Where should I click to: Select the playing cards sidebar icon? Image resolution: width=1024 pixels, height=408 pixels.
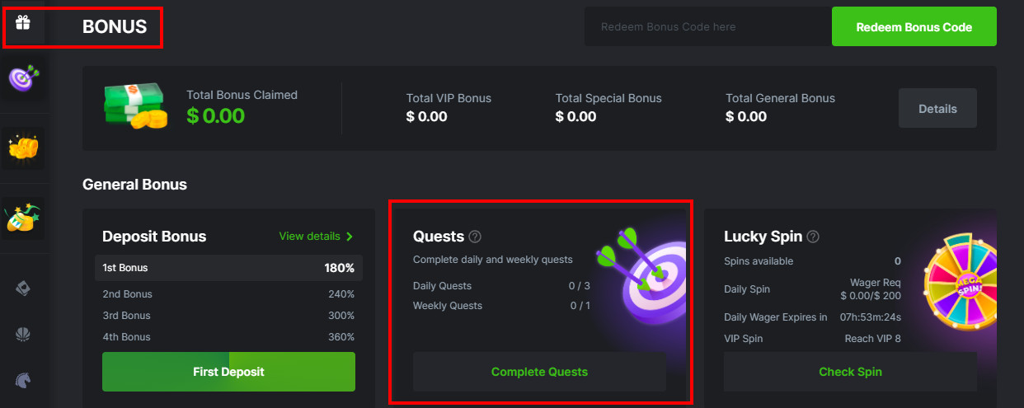[23, 288]
